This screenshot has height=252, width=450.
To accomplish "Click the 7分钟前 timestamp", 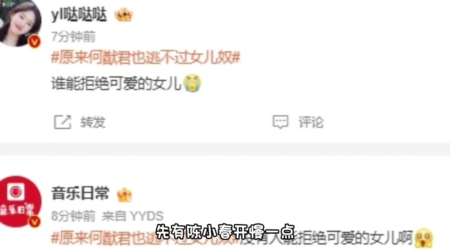I will click(x=73, y=37).
